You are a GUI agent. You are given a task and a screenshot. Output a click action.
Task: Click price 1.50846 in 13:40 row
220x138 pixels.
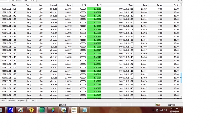[x=68, y=30]
